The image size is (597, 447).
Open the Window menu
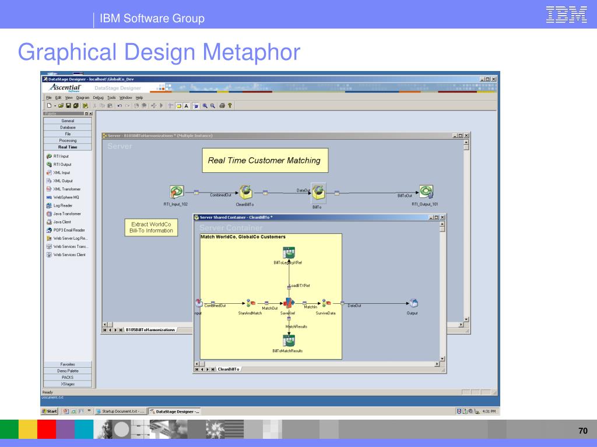(x=126, y=98)
